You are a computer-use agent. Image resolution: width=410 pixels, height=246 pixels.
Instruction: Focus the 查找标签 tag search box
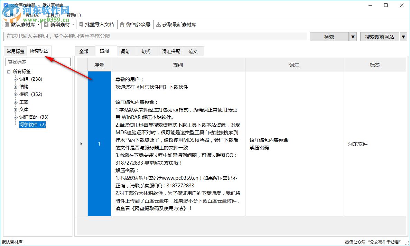pyautogui.click(x=38, y=62)
